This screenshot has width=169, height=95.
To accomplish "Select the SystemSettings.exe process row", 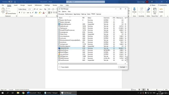I will point(92,24).
